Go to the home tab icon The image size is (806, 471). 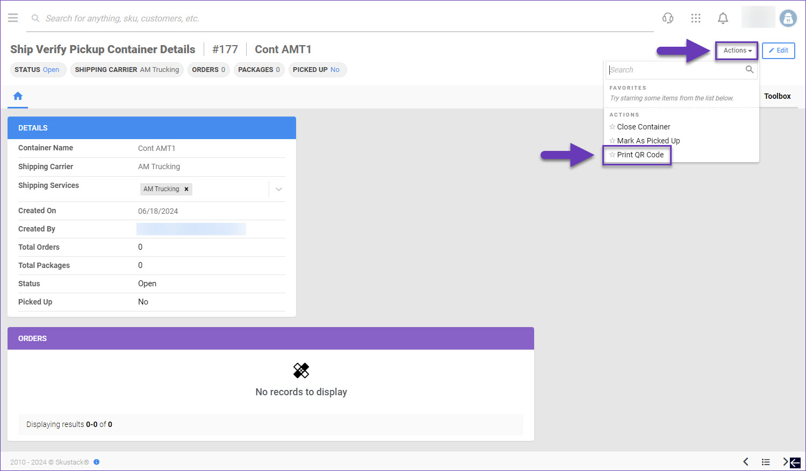pos(18,96)
